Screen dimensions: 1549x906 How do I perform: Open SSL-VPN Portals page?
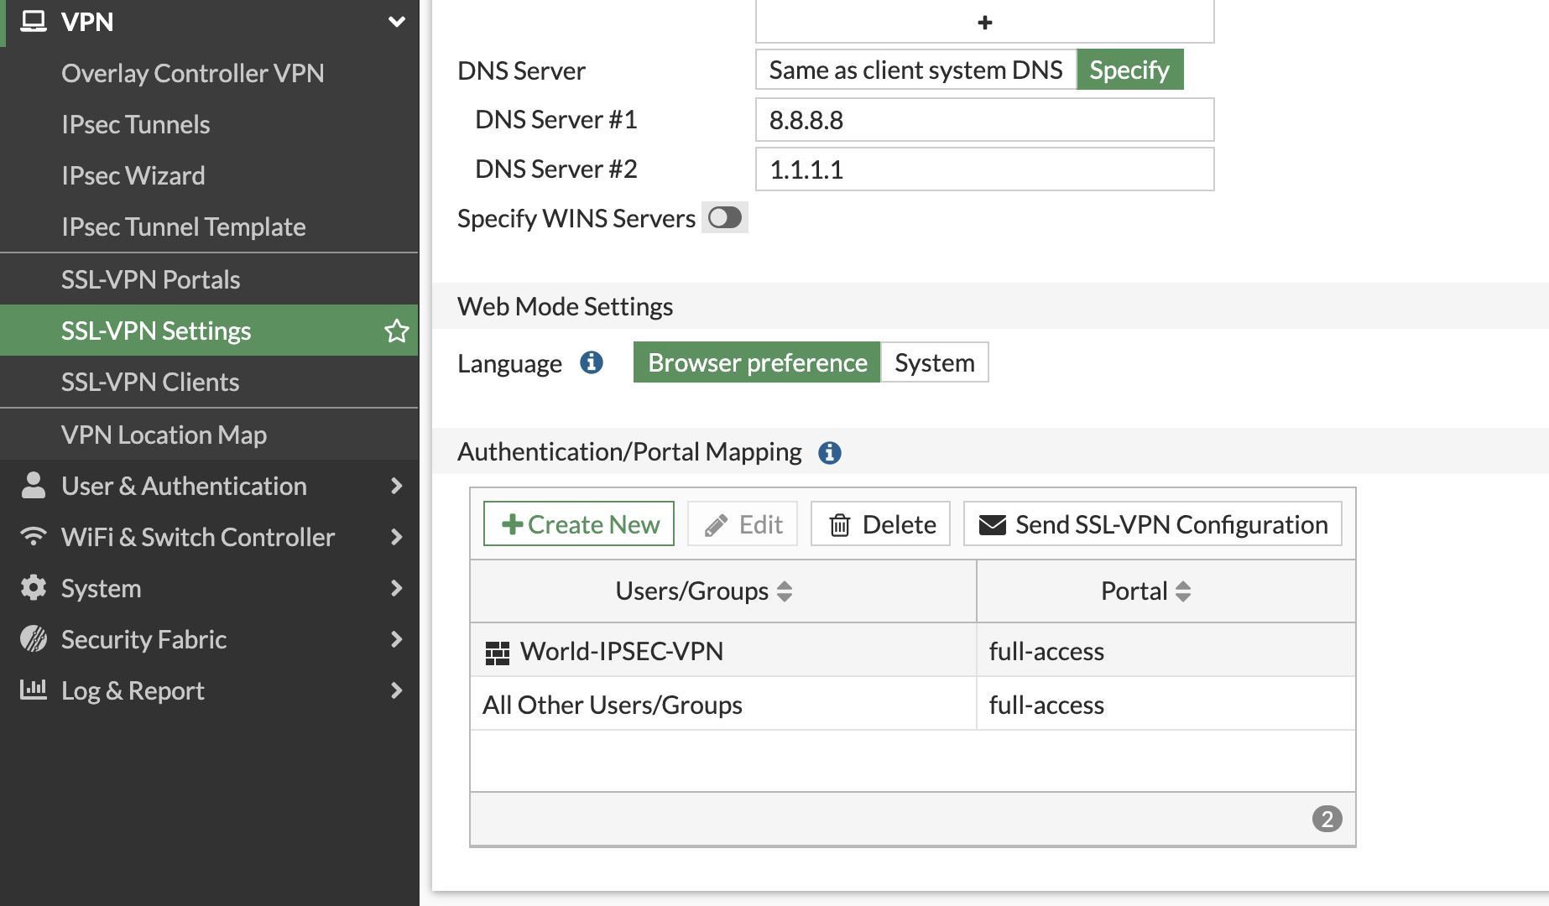[151, 279]
